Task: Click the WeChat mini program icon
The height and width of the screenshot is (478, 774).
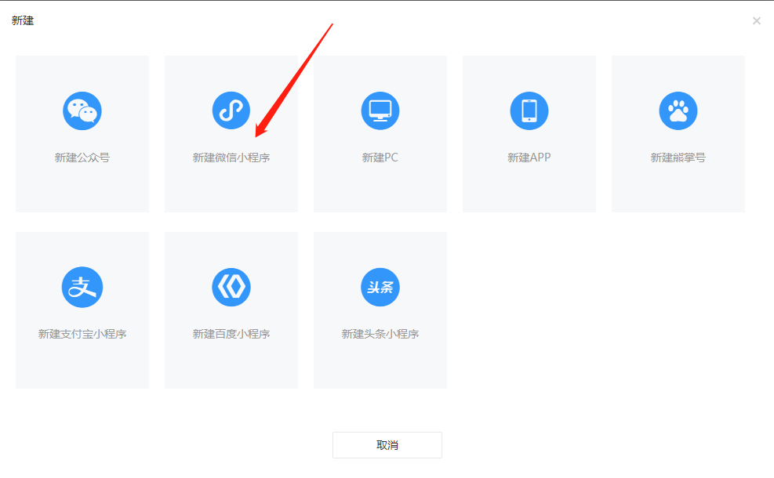Action: (231, 110)
